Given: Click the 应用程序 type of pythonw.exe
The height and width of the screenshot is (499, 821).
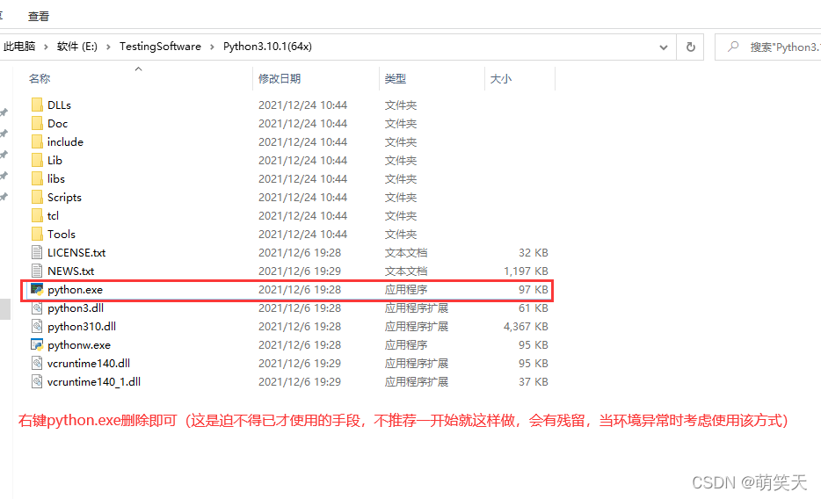Looking at the screenshot, I should pos(406,344).
